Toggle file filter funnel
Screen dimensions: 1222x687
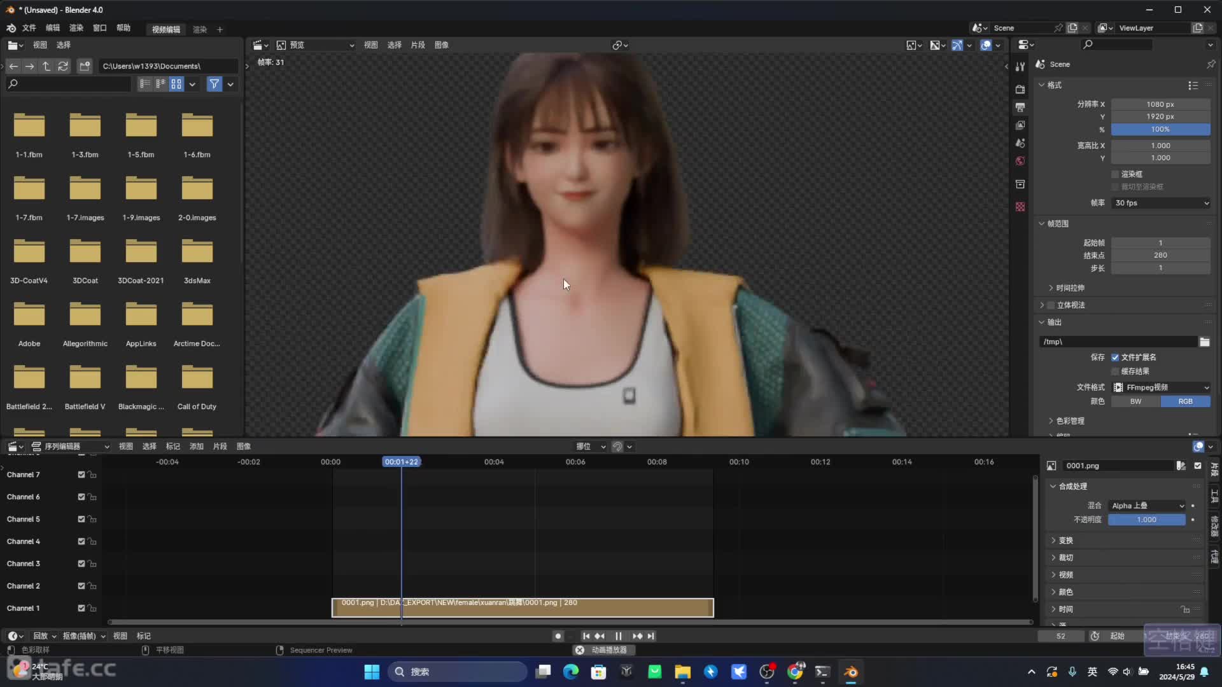click(x=214, y=84)
